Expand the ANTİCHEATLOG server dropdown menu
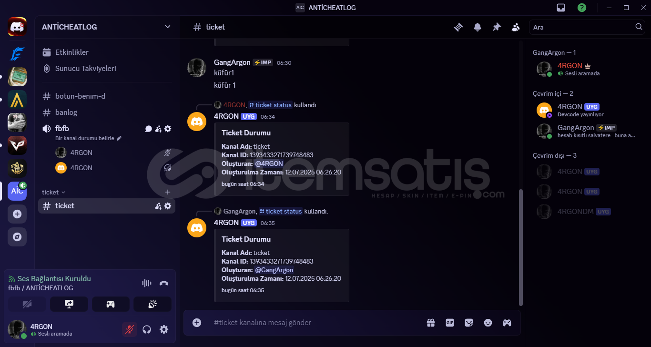This screenshot has width=651, height=347. [168, 27]
